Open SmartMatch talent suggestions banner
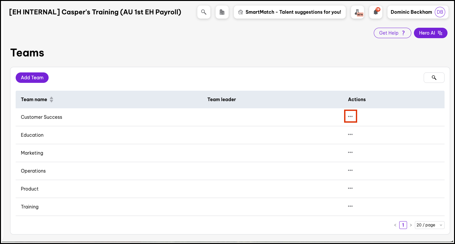This screenshot has height=244, width=455. tap(290, 12)
